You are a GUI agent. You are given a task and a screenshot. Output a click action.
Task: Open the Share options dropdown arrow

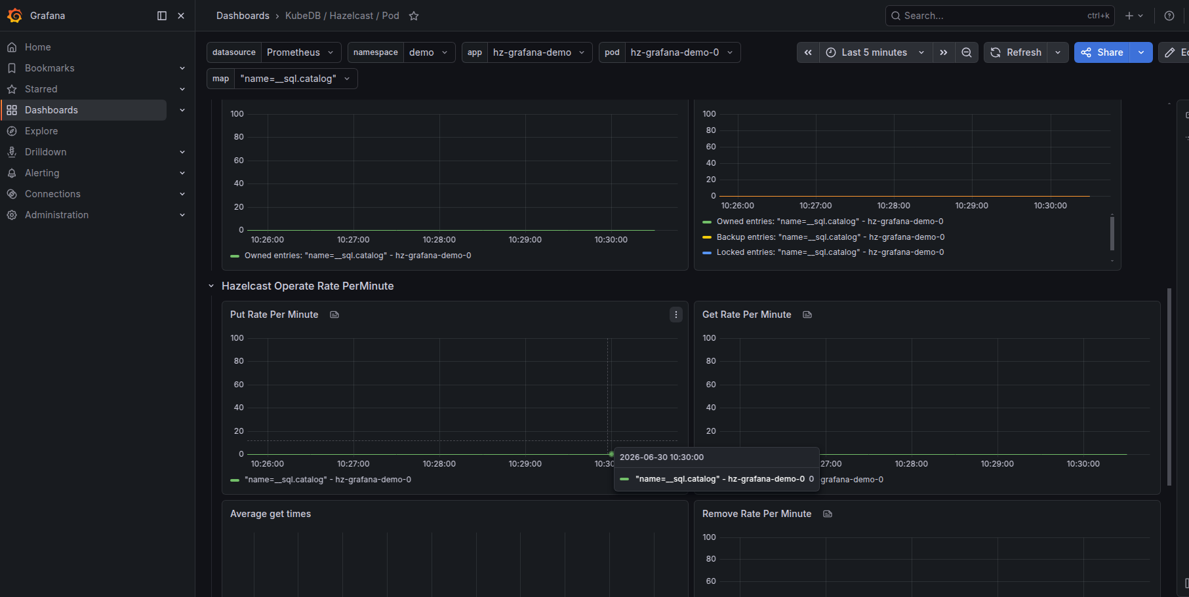tap(1141, 52)
